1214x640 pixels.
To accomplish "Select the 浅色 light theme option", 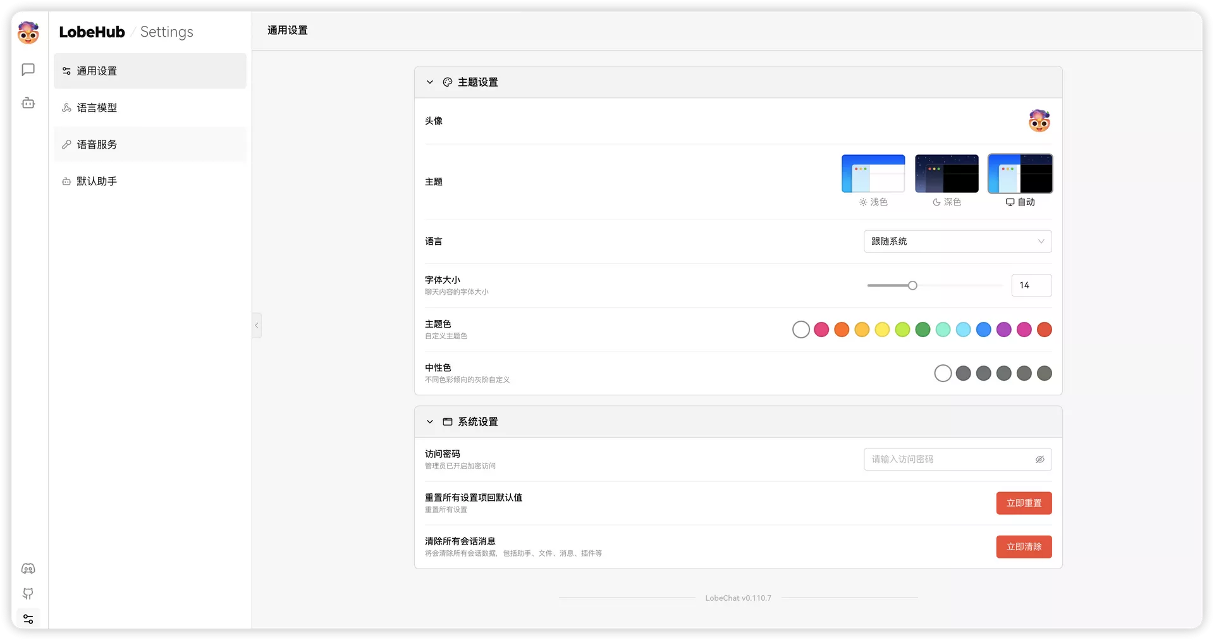I will (x=873, y=174).
